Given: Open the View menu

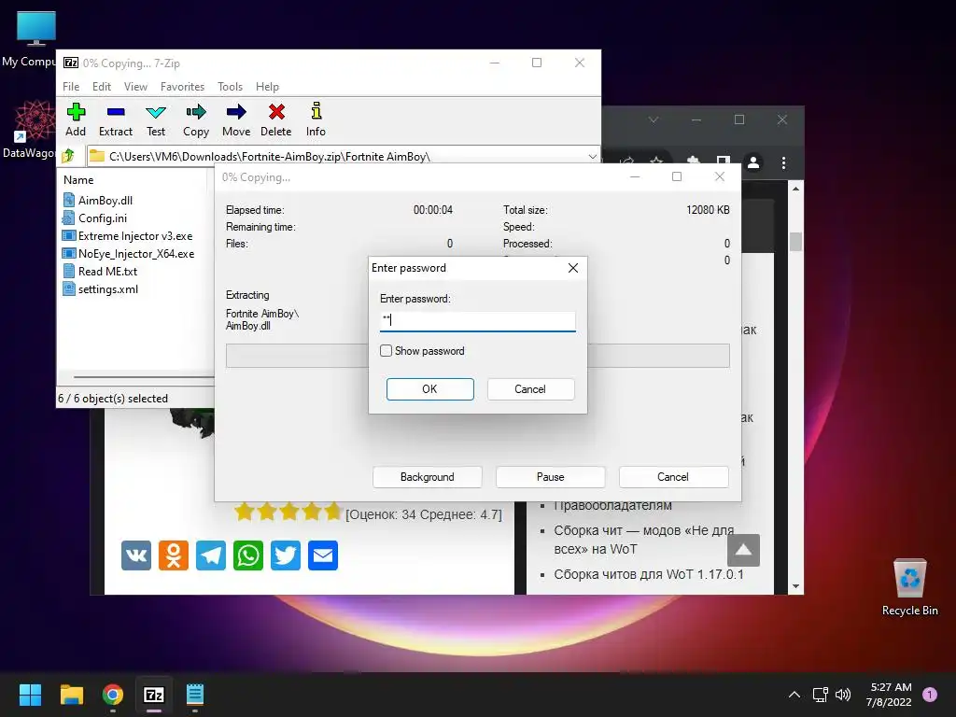Looking at the screenshot, I should pyautogui.click(x=135, y=87).
